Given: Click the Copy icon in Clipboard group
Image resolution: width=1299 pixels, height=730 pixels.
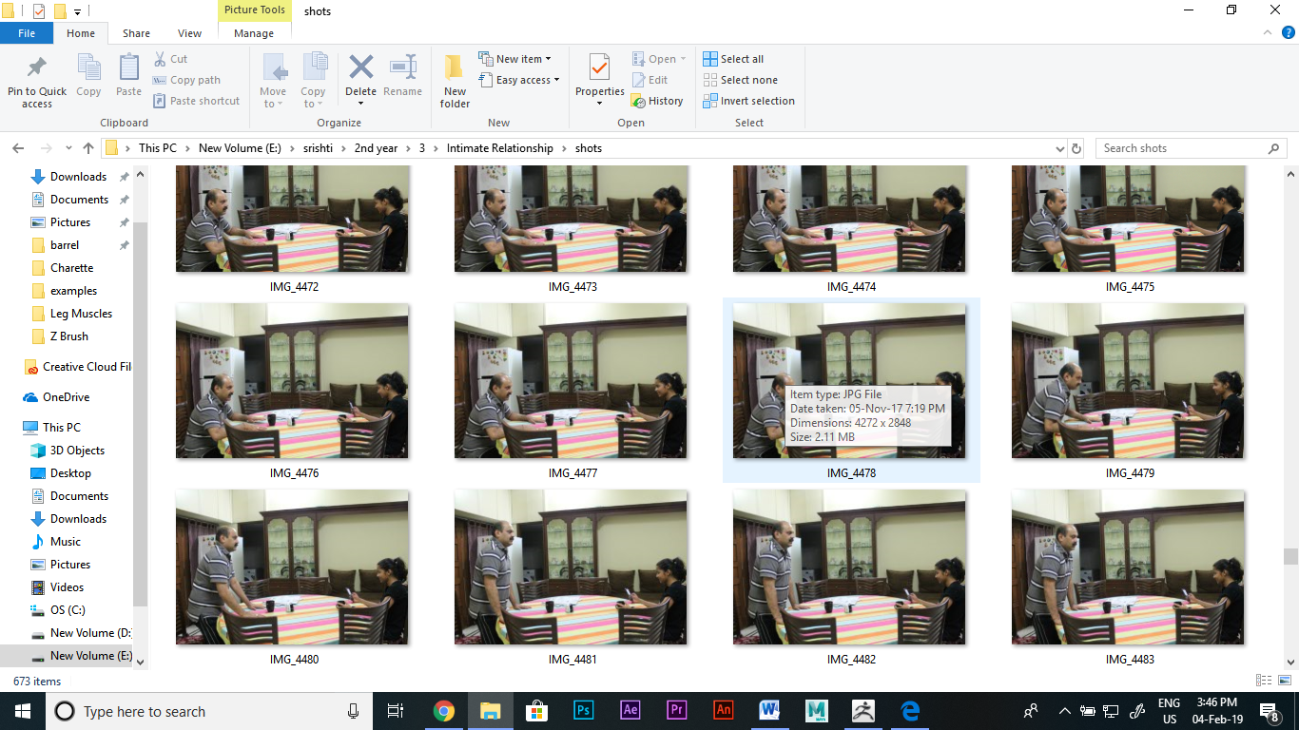Looking at the screenshot, I should 88,68.
